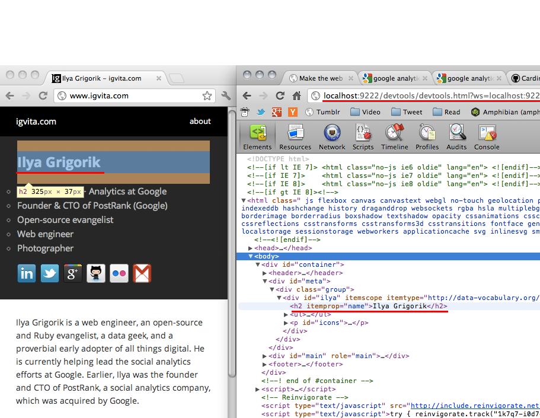Open the wrench menu in igvita window
Image resolution: width=540 pixels, height=418 pixels.
(x=226, y=96)
